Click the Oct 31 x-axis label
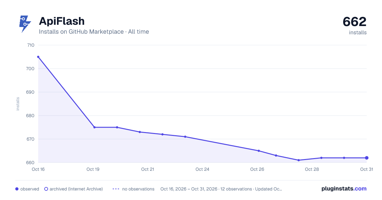Screen dimensions: 382x200 tap(366, 169)
